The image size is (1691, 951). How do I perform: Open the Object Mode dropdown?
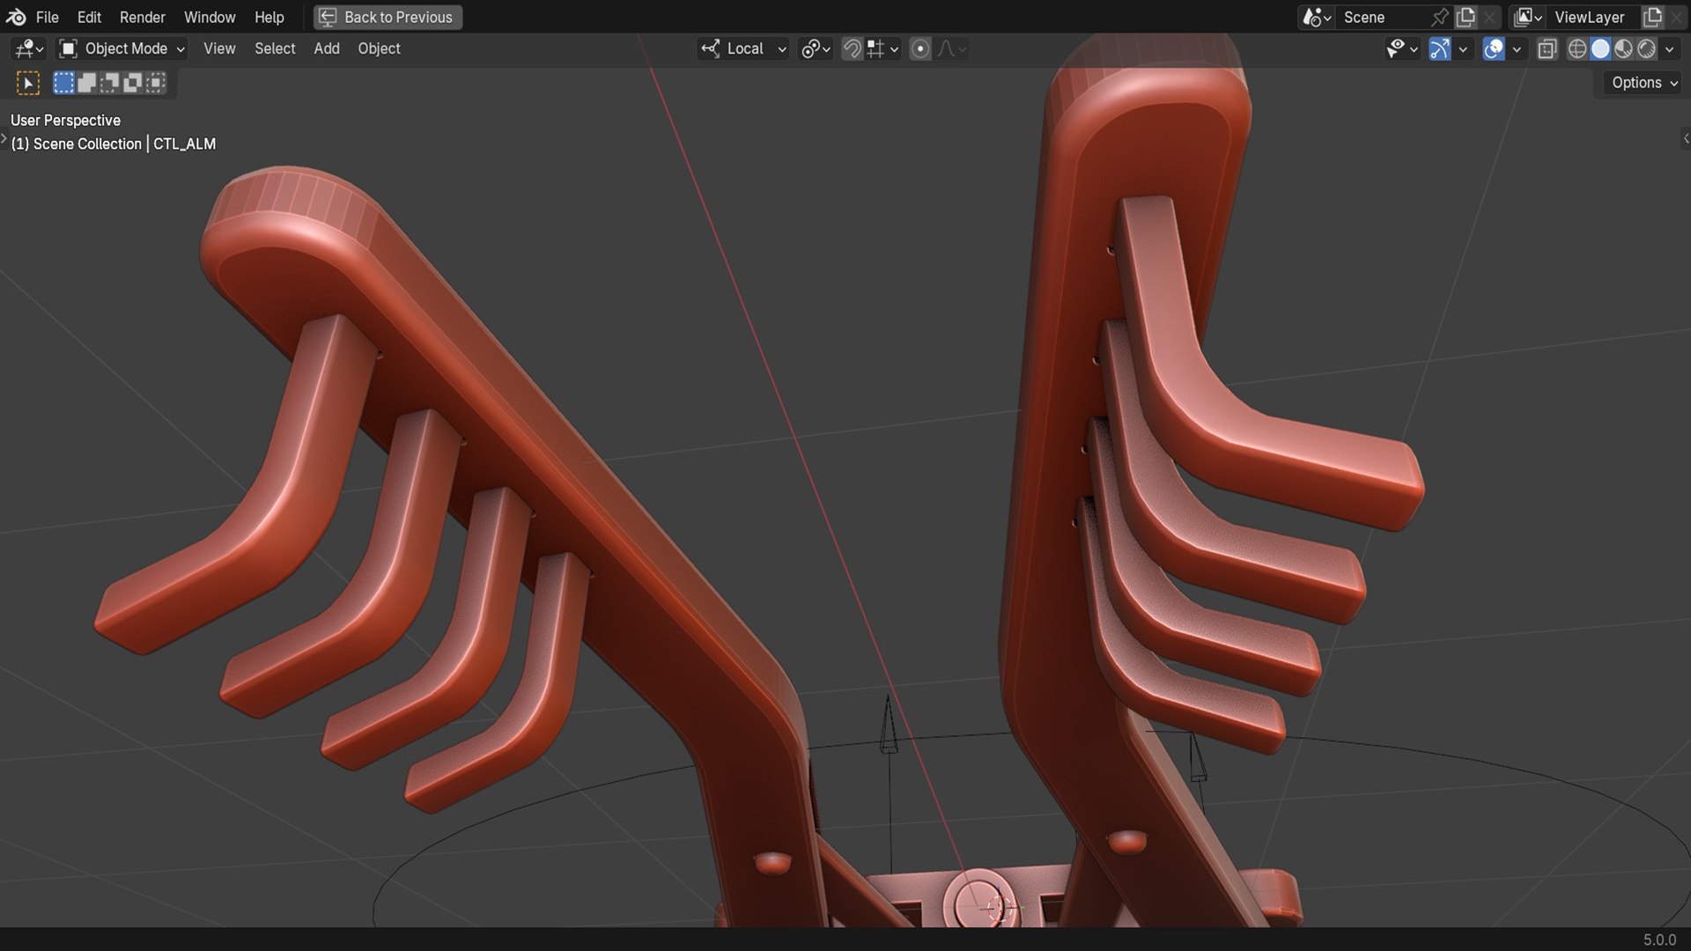tap(122, 48)
